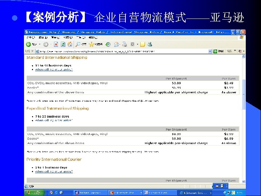Open the 查看 (View) menu

tap(56, 37)
